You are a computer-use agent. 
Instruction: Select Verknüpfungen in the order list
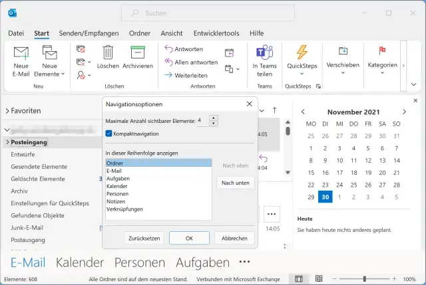click(x=158, y=209)
